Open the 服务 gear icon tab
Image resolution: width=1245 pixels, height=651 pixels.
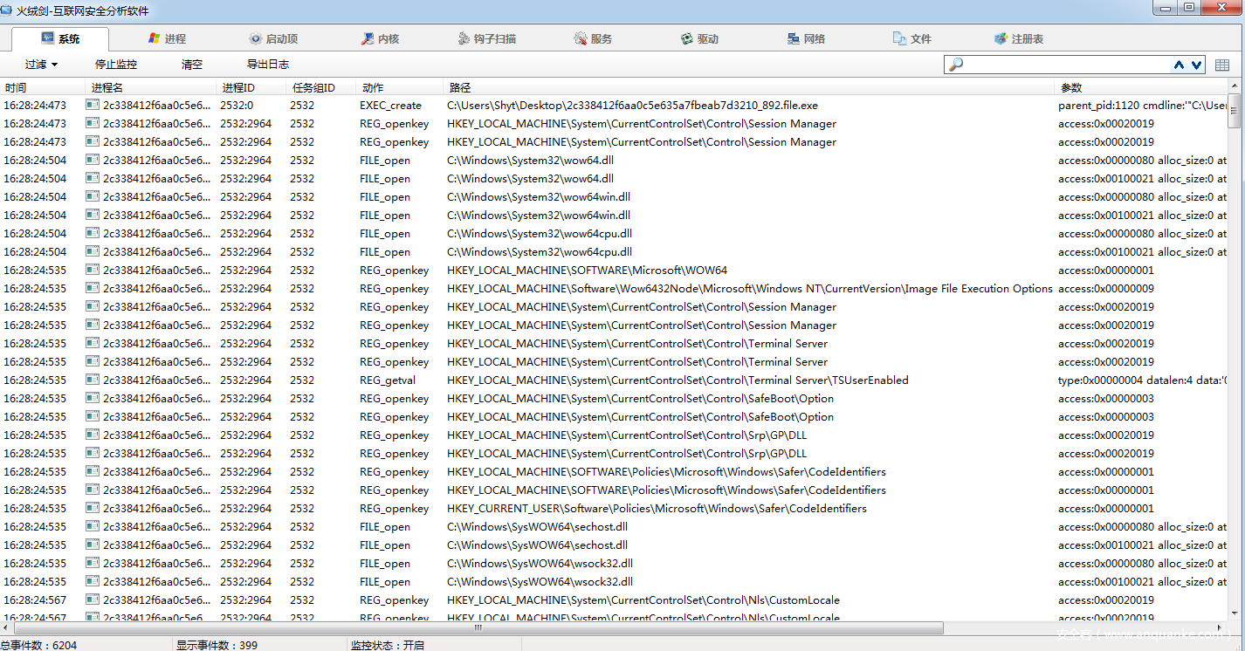(x=581, y=38)
